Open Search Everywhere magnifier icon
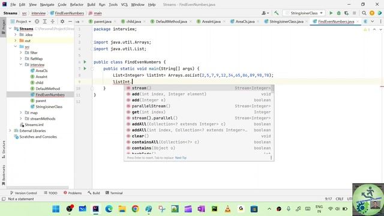384x216 pixels. [x=364, y=13]
